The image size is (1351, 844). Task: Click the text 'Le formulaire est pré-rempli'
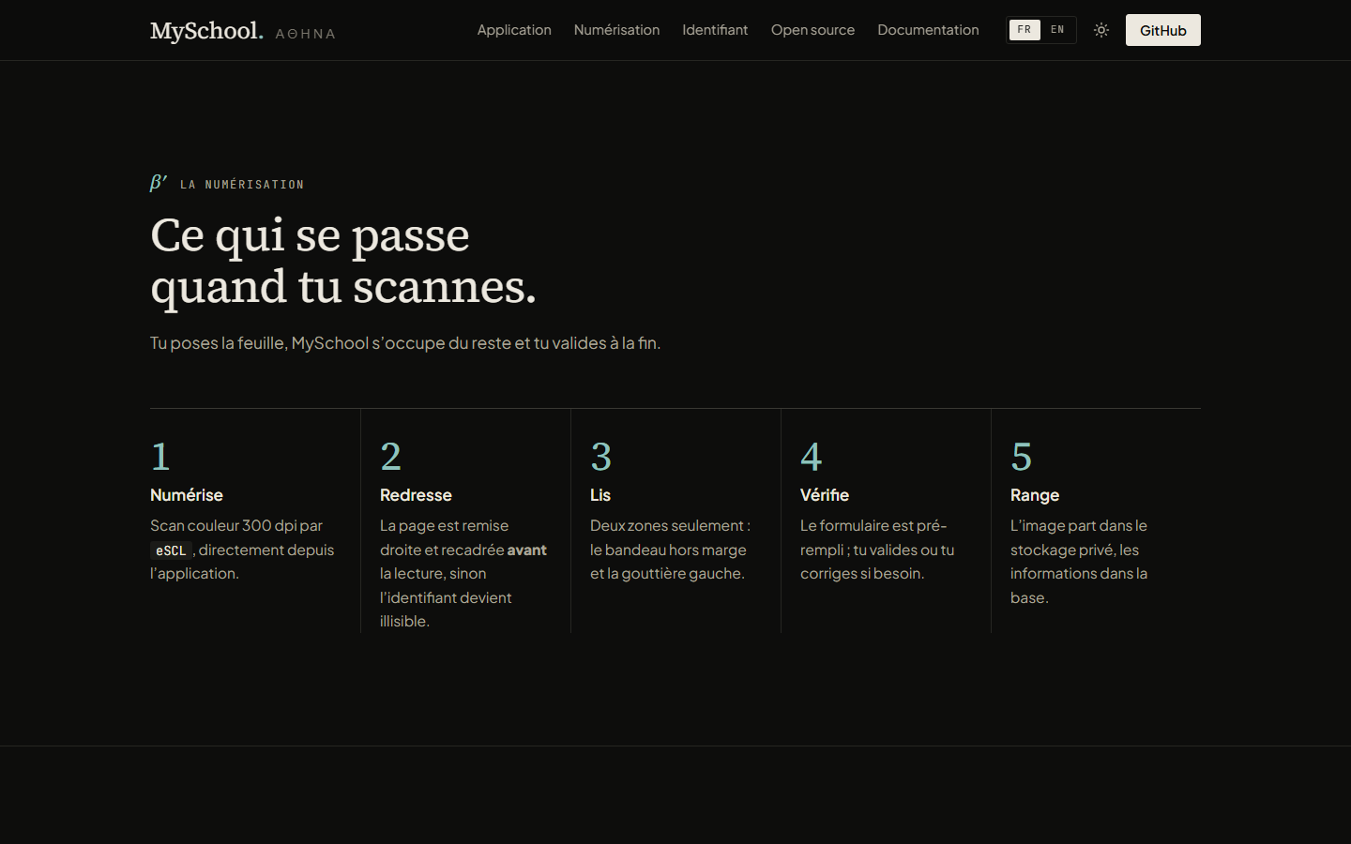coord(873,538)
